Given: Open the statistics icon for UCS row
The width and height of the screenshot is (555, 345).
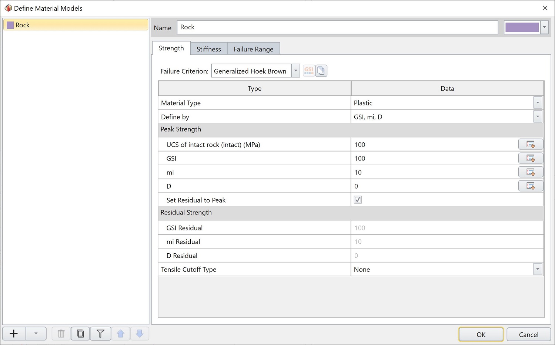Looking at the screenshot, I should tap(530, 144).
